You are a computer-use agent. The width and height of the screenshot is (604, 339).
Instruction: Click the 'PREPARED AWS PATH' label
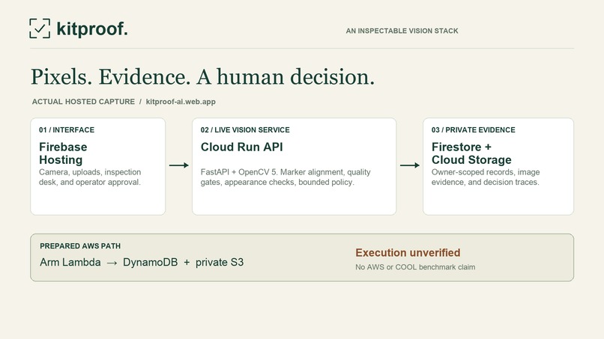(x=80, y=246)
